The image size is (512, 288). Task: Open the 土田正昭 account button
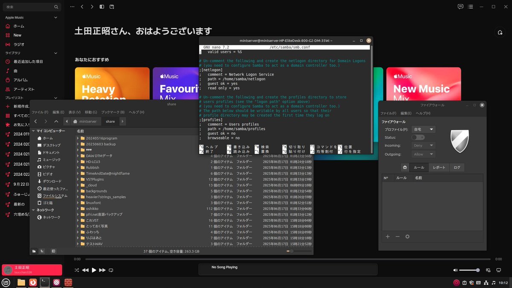pos(32,270)
